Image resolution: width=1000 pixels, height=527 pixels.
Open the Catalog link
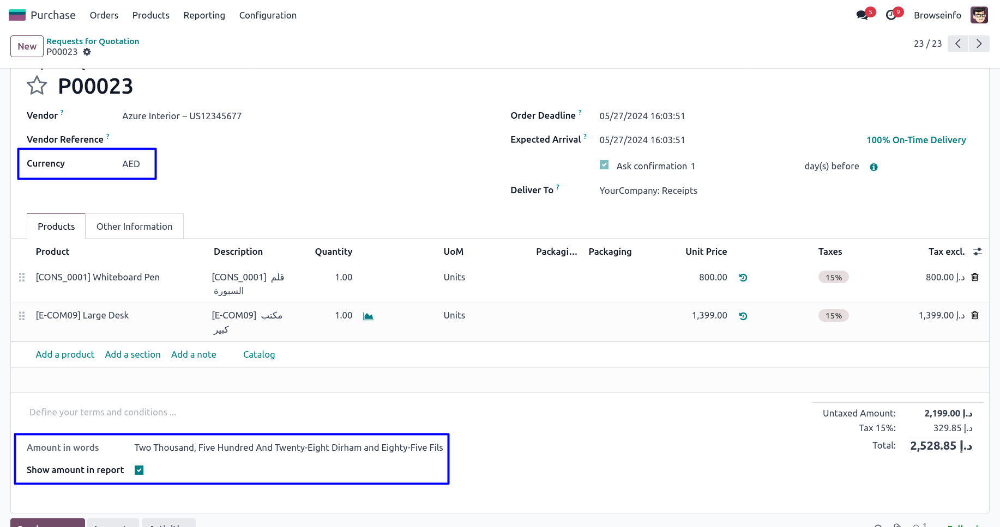coord(259,354)
